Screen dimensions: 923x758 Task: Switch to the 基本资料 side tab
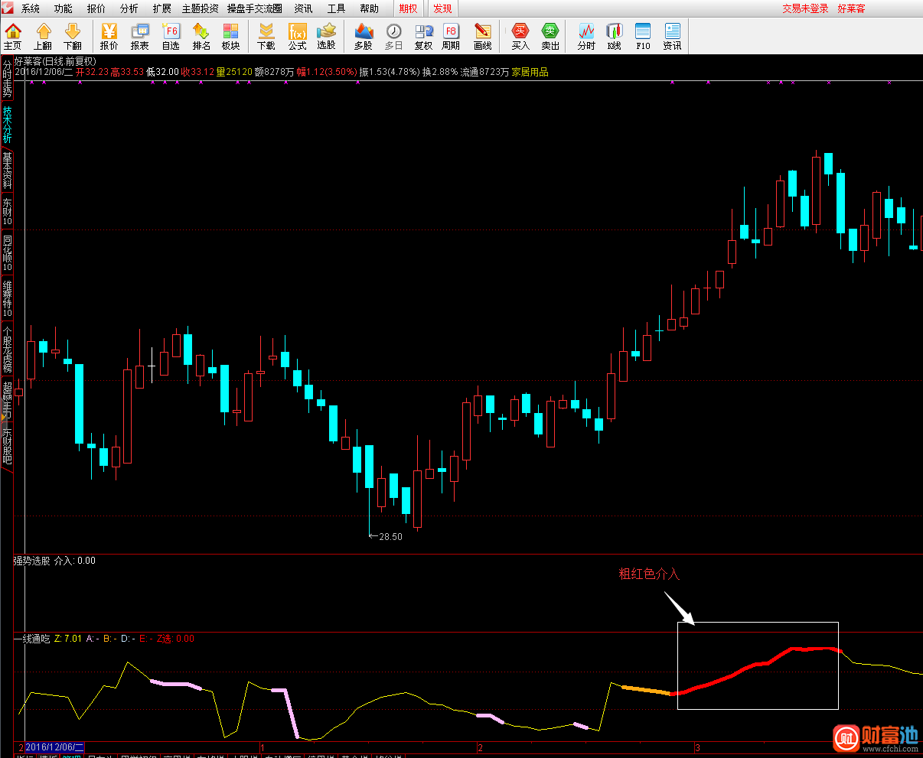7,171
